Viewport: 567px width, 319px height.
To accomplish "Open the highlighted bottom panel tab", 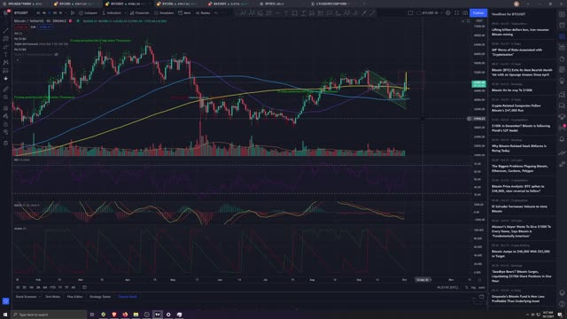I will point(128,297).
